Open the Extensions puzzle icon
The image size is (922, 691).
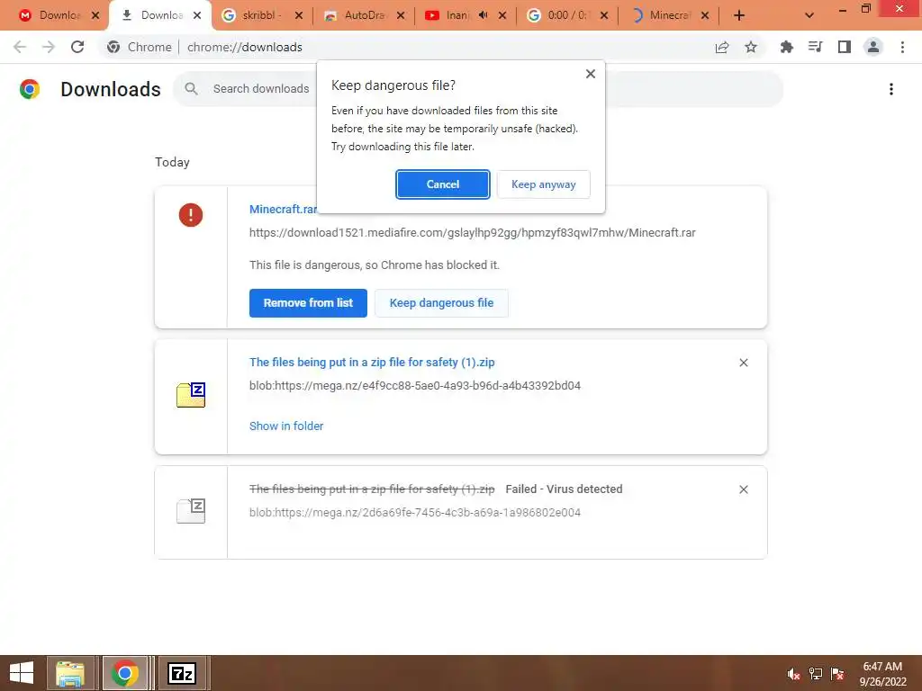click(786, 47)
